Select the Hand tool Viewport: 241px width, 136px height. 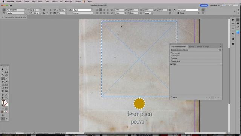pyautogui.click(x=3, y=97)
